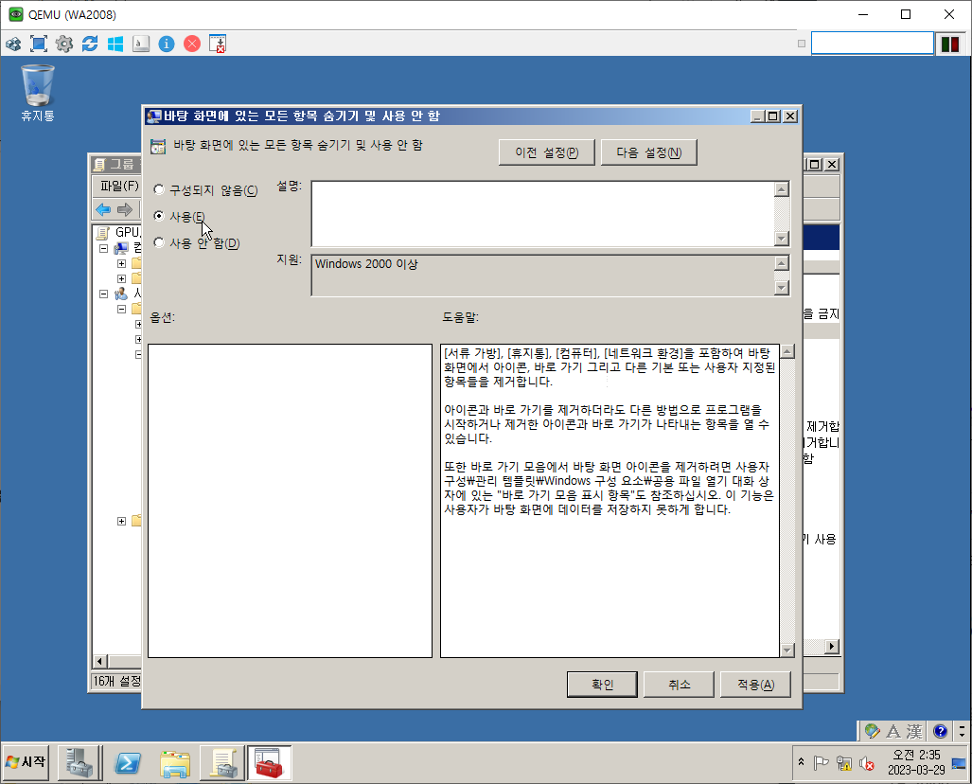Open the keyboard layout key icon
Viewport: 972px width, 784px height.
click(141, 45)
